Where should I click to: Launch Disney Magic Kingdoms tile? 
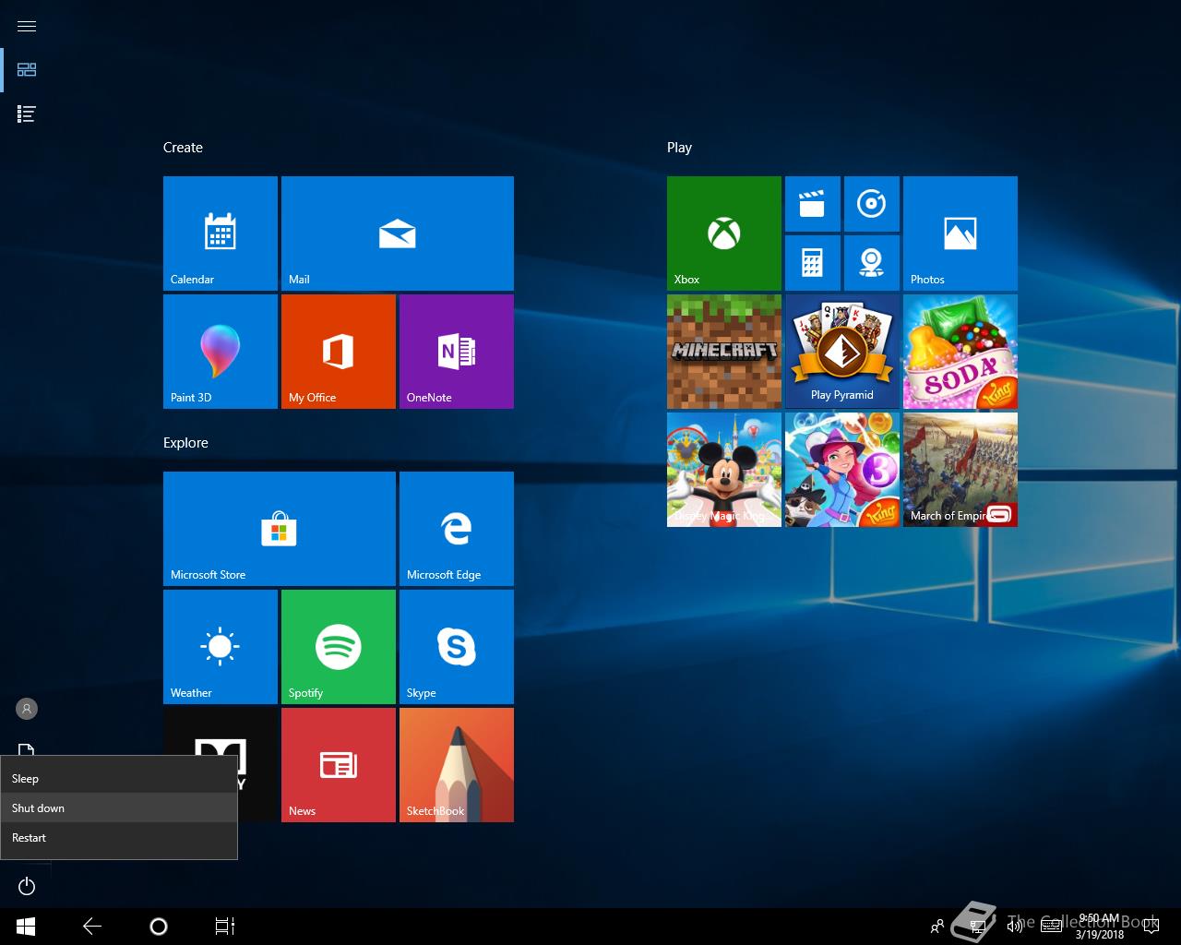tap(724, 470)
